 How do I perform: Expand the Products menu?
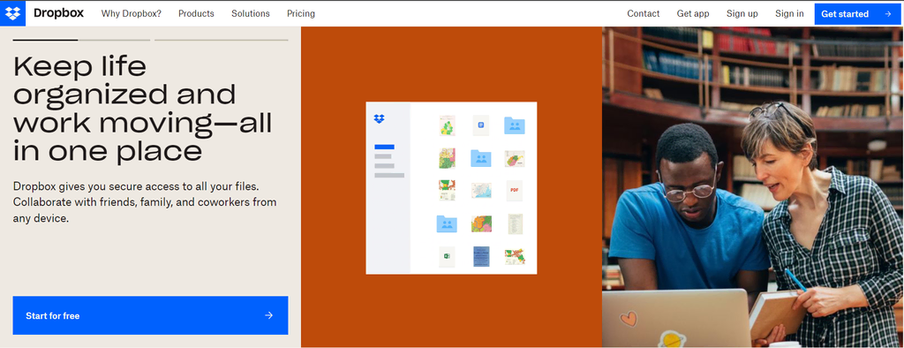click(x=196, y=13)
